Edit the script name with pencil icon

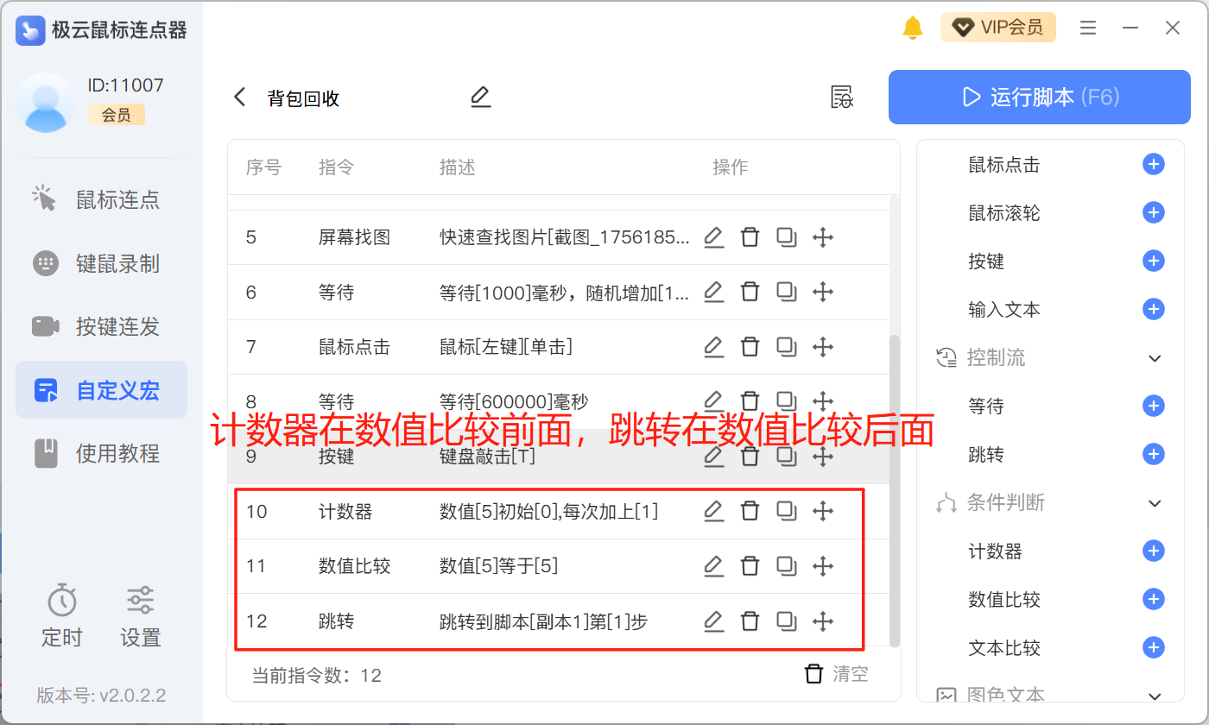click(x=480, y=98)
